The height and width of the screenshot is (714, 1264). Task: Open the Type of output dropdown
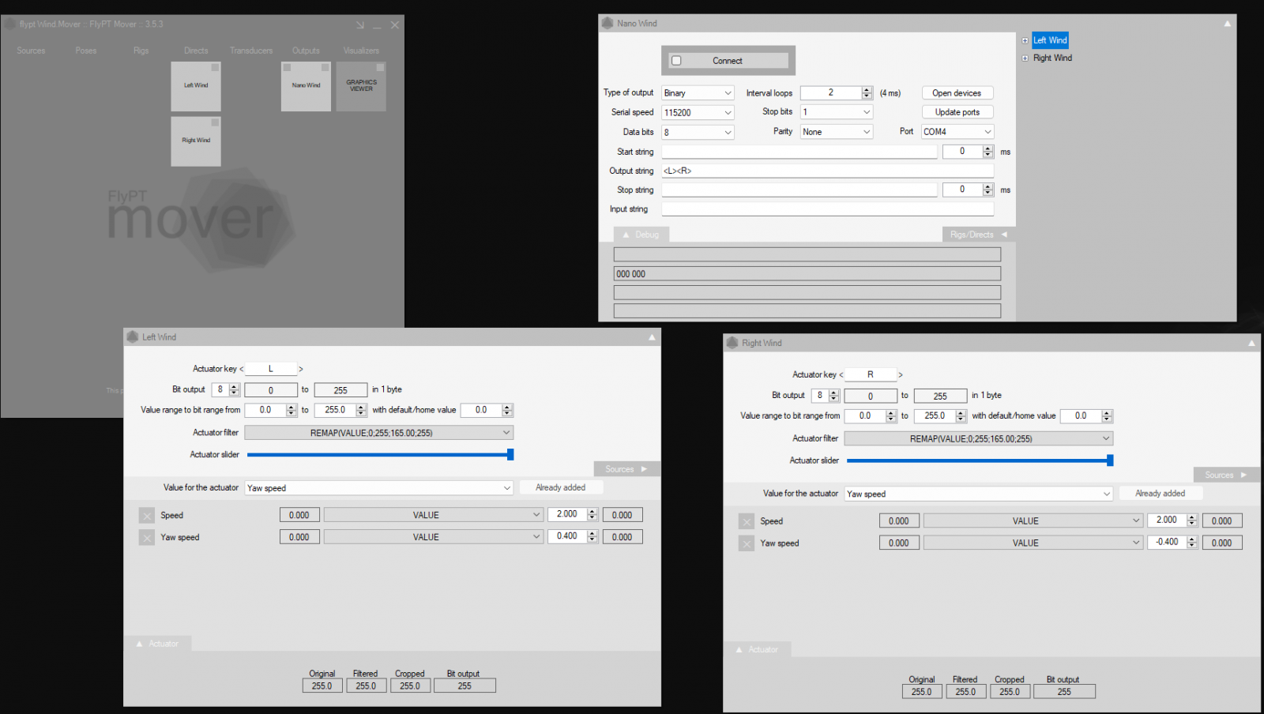[698, 93]
